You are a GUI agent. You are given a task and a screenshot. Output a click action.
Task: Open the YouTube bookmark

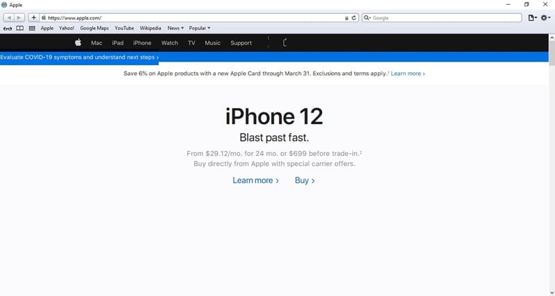tap(124, 28)
